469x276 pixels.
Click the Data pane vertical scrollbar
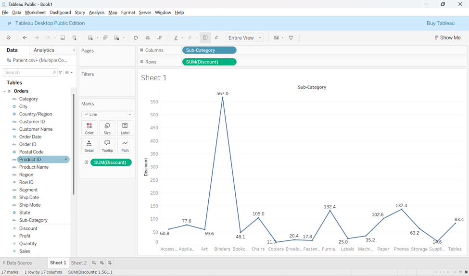(73, 144)
